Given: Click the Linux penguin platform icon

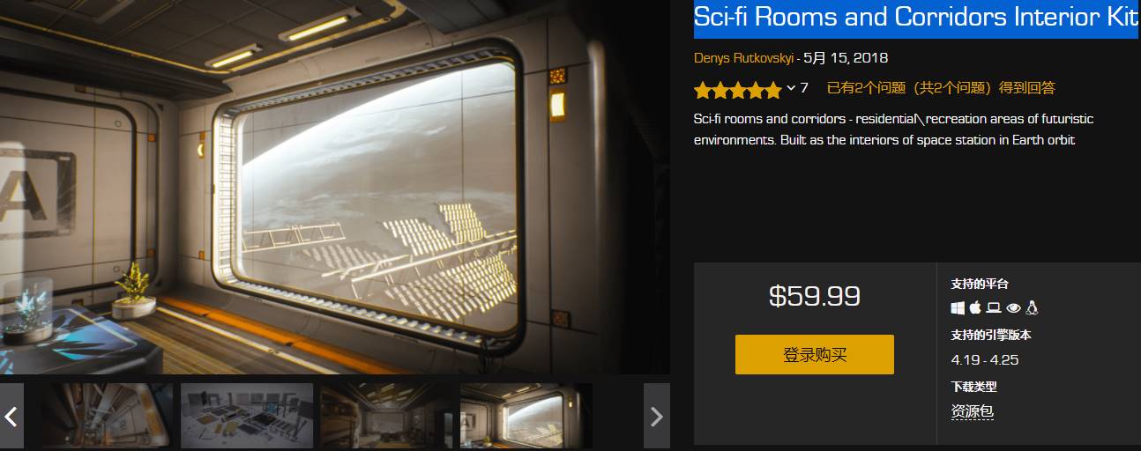Looking at the screenshot, I should 1032,307.
